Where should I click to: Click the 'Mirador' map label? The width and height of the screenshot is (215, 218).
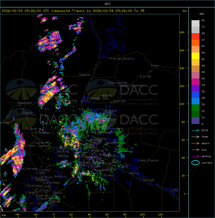click(109, 175)
